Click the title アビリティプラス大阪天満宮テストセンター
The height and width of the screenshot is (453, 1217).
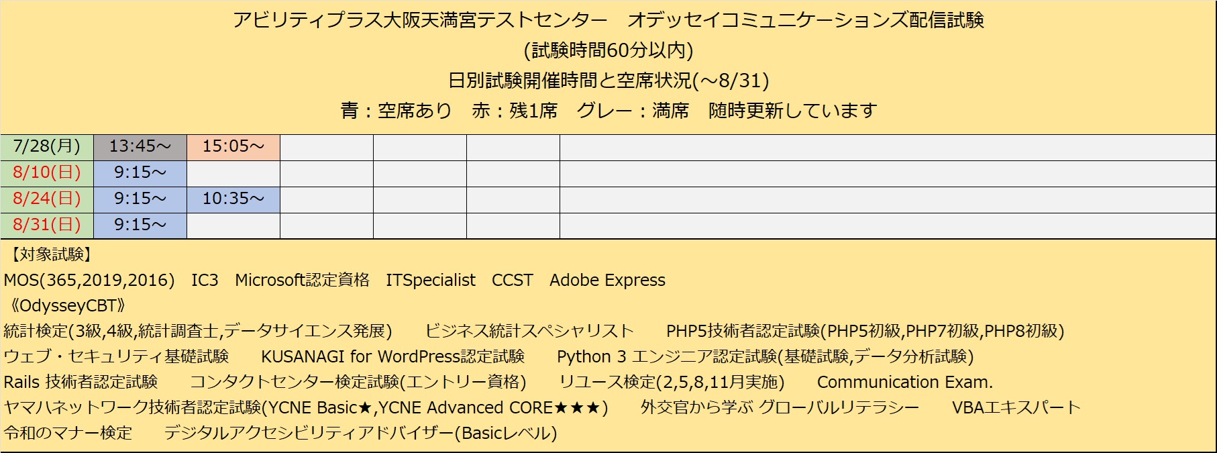coord(420,20)
